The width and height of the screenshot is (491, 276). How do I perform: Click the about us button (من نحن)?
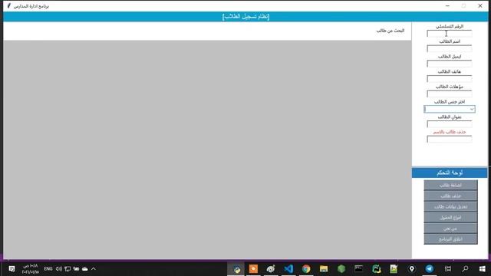point(450,228)
